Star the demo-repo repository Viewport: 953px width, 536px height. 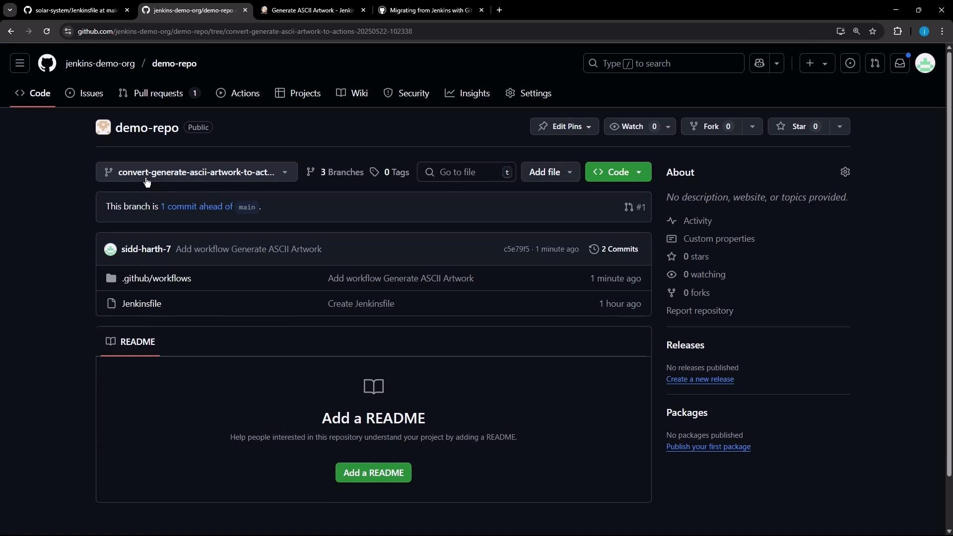pyautogui.click(x=799, y=127)
